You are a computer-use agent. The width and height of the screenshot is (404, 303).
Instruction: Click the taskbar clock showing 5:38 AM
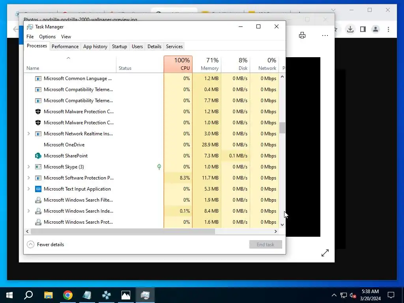tap(370, 295)
